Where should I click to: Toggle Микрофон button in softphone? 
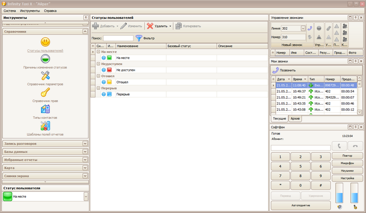[x=347, y=163]
